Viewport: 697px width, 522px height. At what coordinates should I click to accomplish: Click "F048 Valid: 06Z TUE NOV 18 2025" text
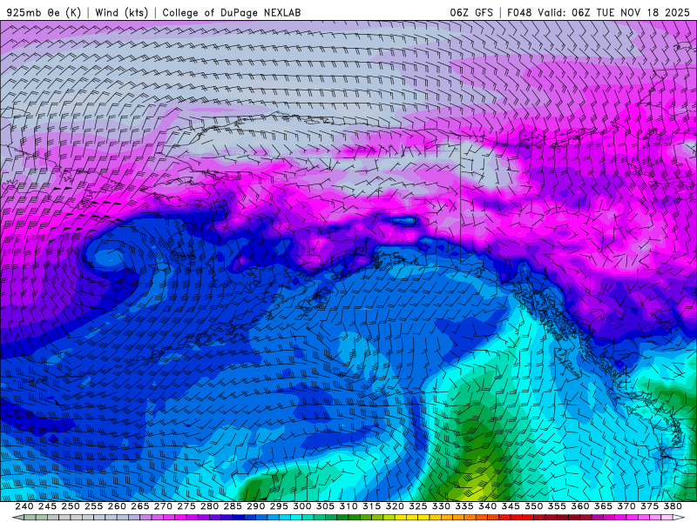pyautogui.click(x=599, y=12)
